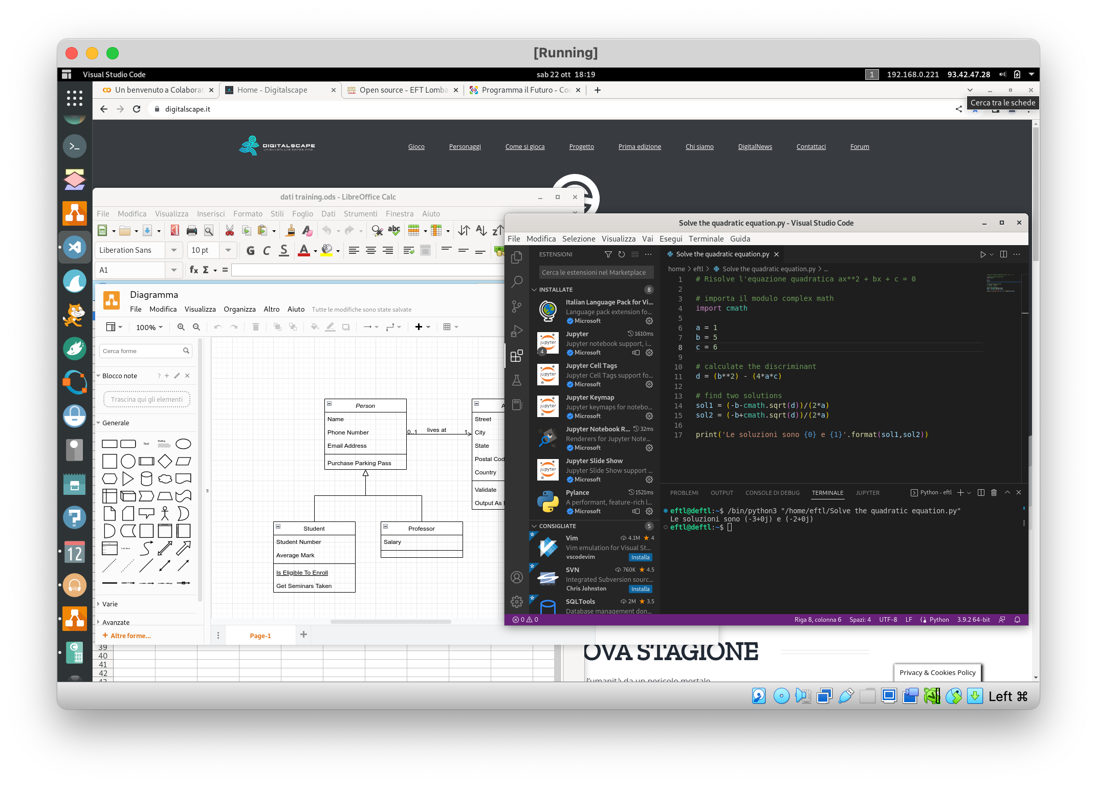Screen dimensions: 1097x785
Task: Switch to the PROBLEMI panel tab
Action: tap(684, 493)
